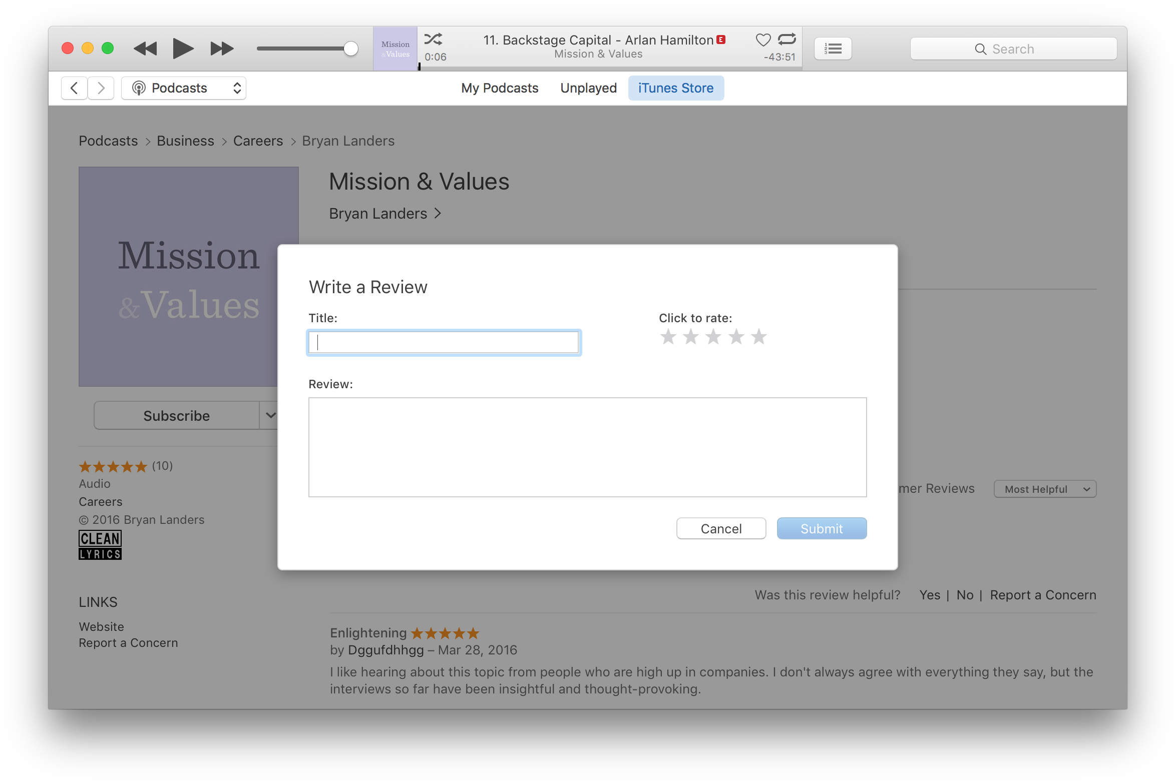The height and width of the screenshot is (783, 1175).
Task: Open the Podcasts media type dropdown
Action: coord(184,88)
